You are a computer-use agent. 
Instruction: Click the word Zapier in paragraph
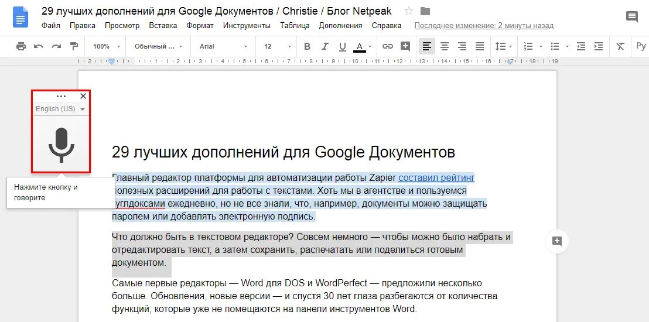[382, 178]
